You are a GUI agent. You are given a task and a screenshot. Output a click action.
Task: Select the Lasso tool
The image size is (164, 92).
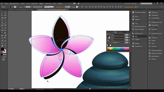point(5,15)
